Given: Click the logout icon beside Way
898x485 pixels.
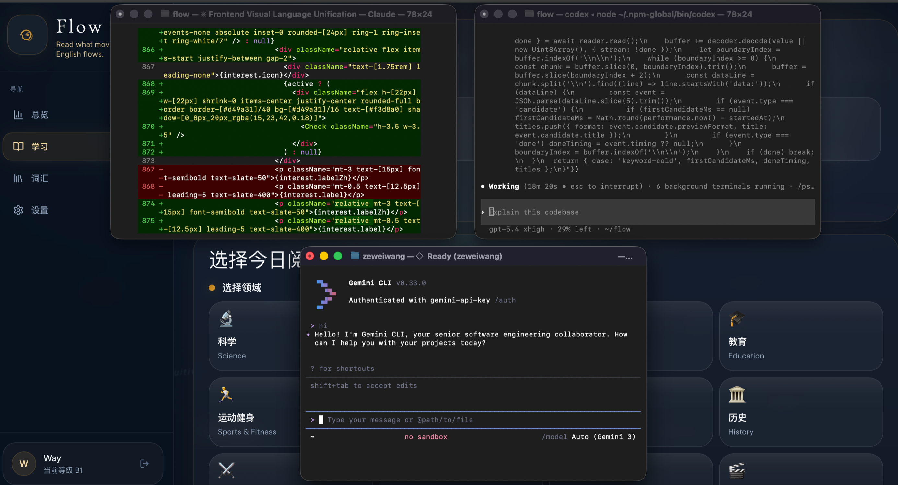Looking at the screenshot, I should point(144,464).
